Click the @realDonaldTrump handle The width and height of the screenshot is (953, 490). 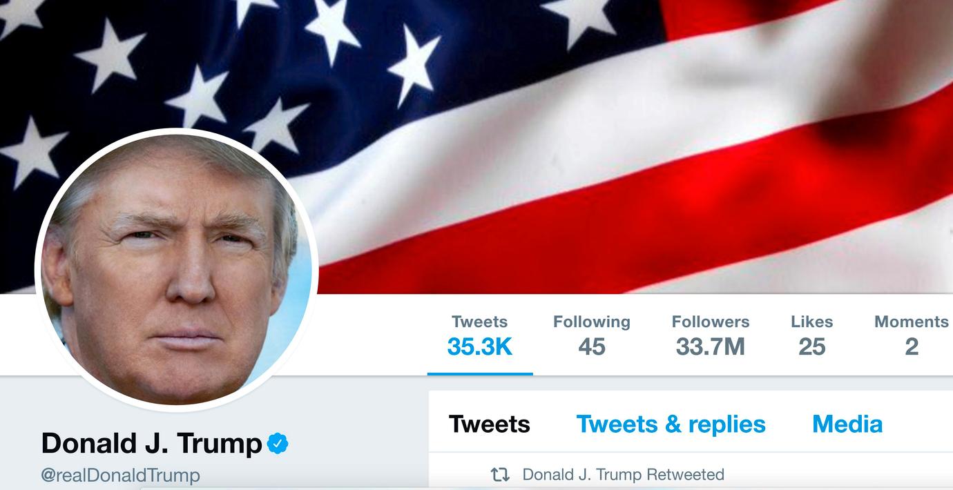[x=121, y=476]
